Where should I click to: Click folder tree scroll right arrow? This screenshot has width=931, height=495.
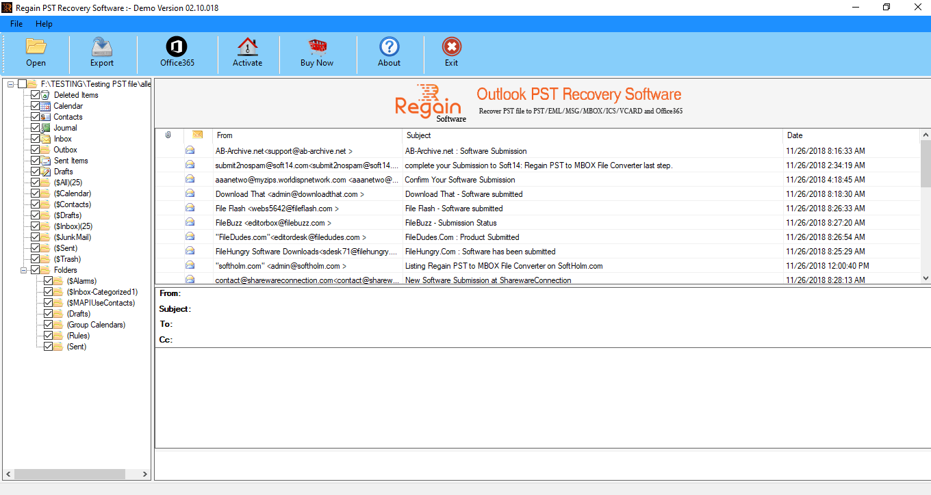pos(145,474)
